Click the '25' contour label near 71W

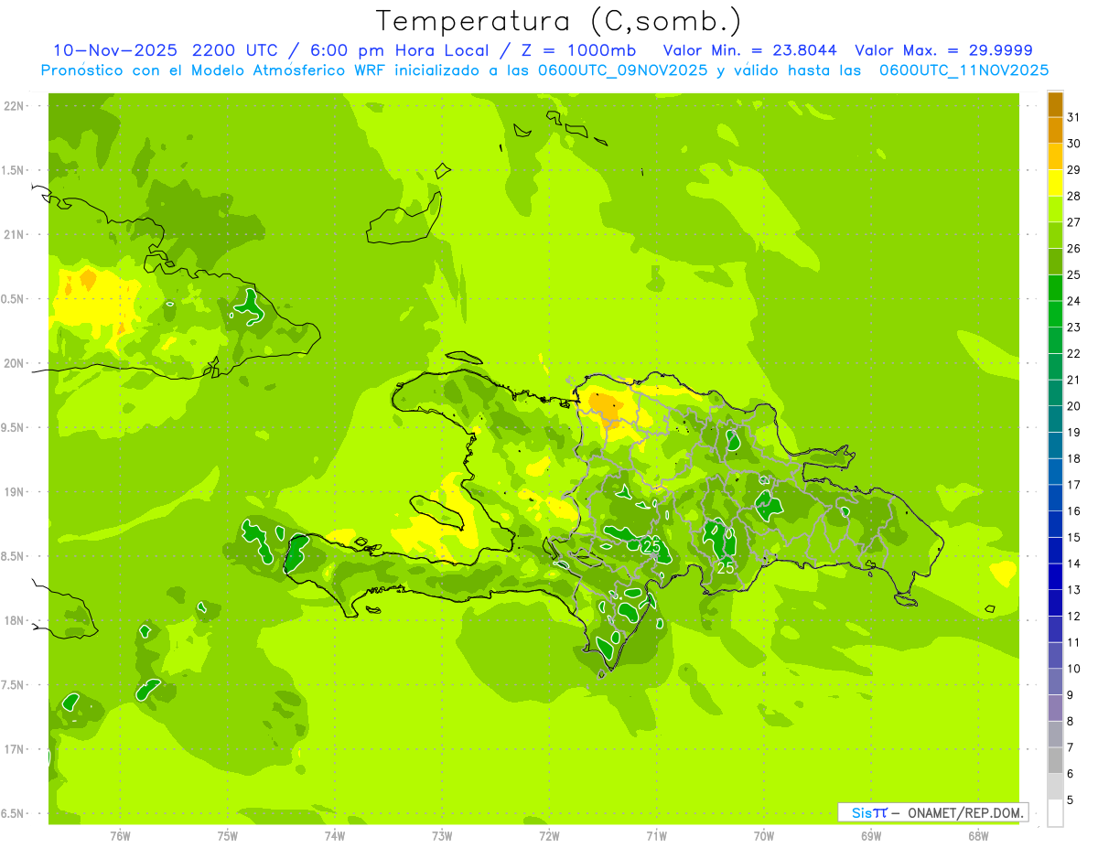[x=651, y=547]
